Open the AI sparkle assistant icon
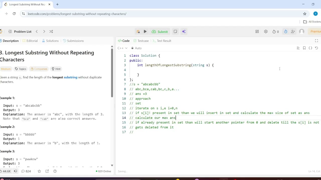This screenshot has width=321, height=180. [x=184, y=31]
